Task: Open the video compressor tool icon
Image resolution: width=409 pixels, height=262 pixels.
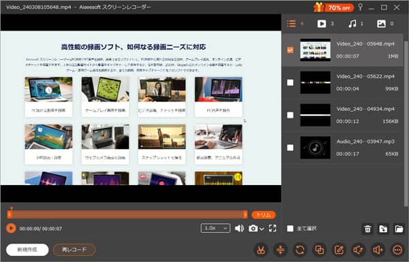Action: tap(280, 250)
